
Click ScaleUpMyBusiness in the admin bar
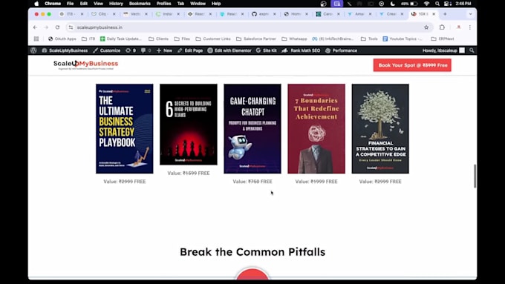tap(65, 50)
